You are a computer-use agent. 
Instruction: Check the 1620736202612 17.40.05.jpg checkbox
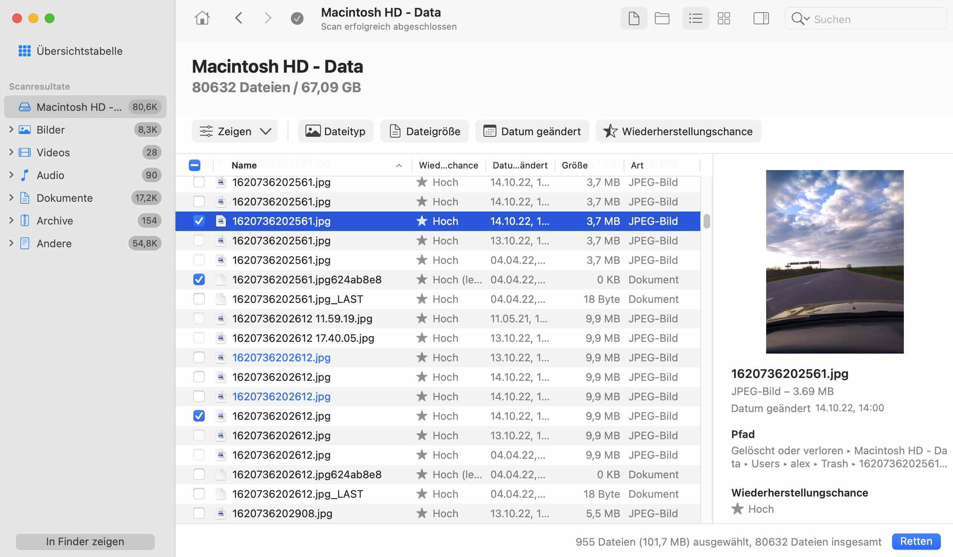click(x=199, y=338)
